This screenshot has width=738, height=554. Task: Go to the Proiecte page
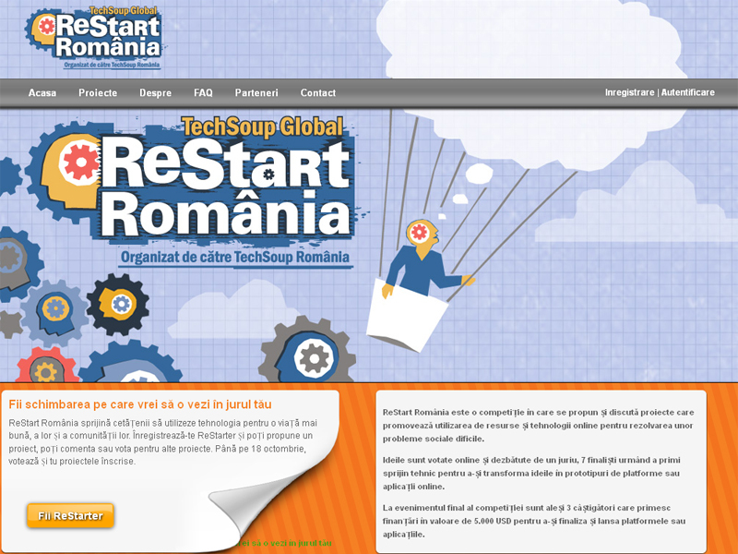(98, 93)
